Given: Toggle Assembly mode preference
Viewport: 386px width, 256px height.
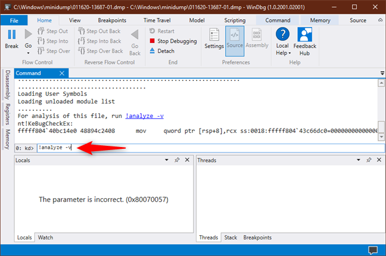Looking at the screenshot, I should (257, 38).
